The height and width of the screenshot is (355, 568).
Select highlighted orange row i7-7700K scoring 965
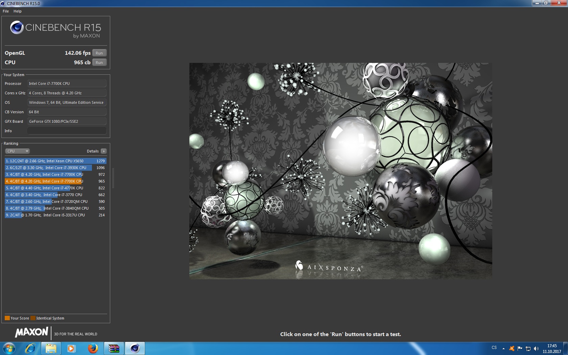point(55,181)
